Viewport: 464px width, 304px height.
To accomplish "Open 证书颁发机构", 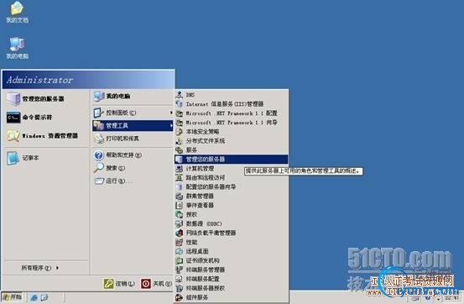I will click(x=232, y=260).
